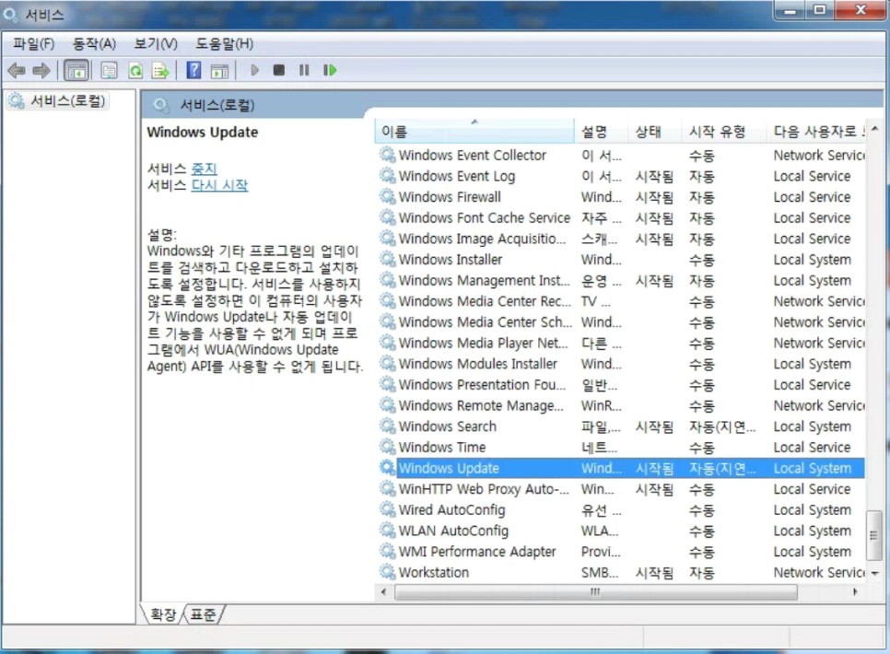Click the Local System account of Windows Update
890x654 pixels.
813,468
